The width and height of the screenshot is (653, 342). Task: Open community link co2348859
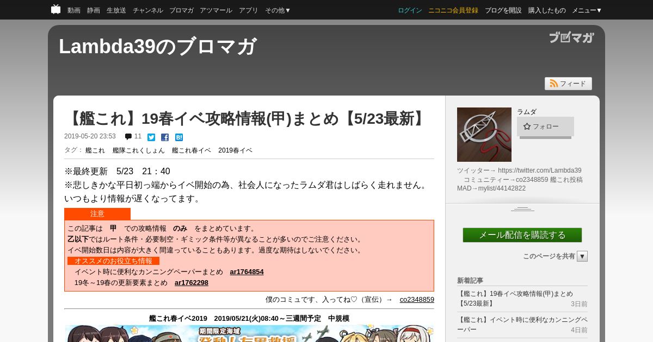[417, 300]
